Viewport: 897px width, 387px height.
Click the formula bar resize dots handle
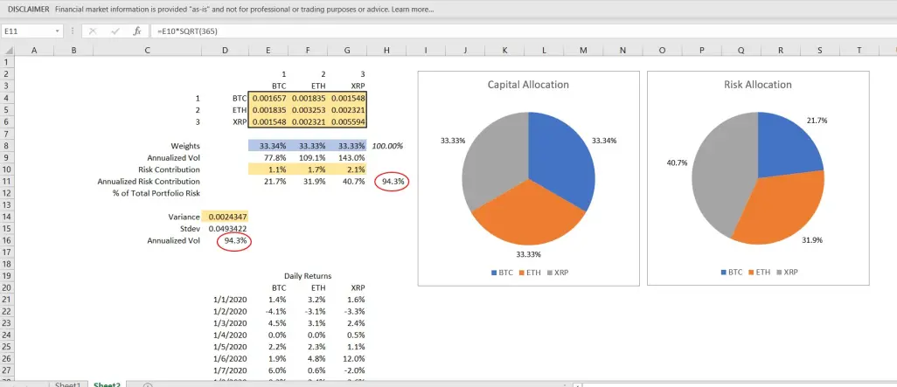pyautogui.click(x=73, y=31)
